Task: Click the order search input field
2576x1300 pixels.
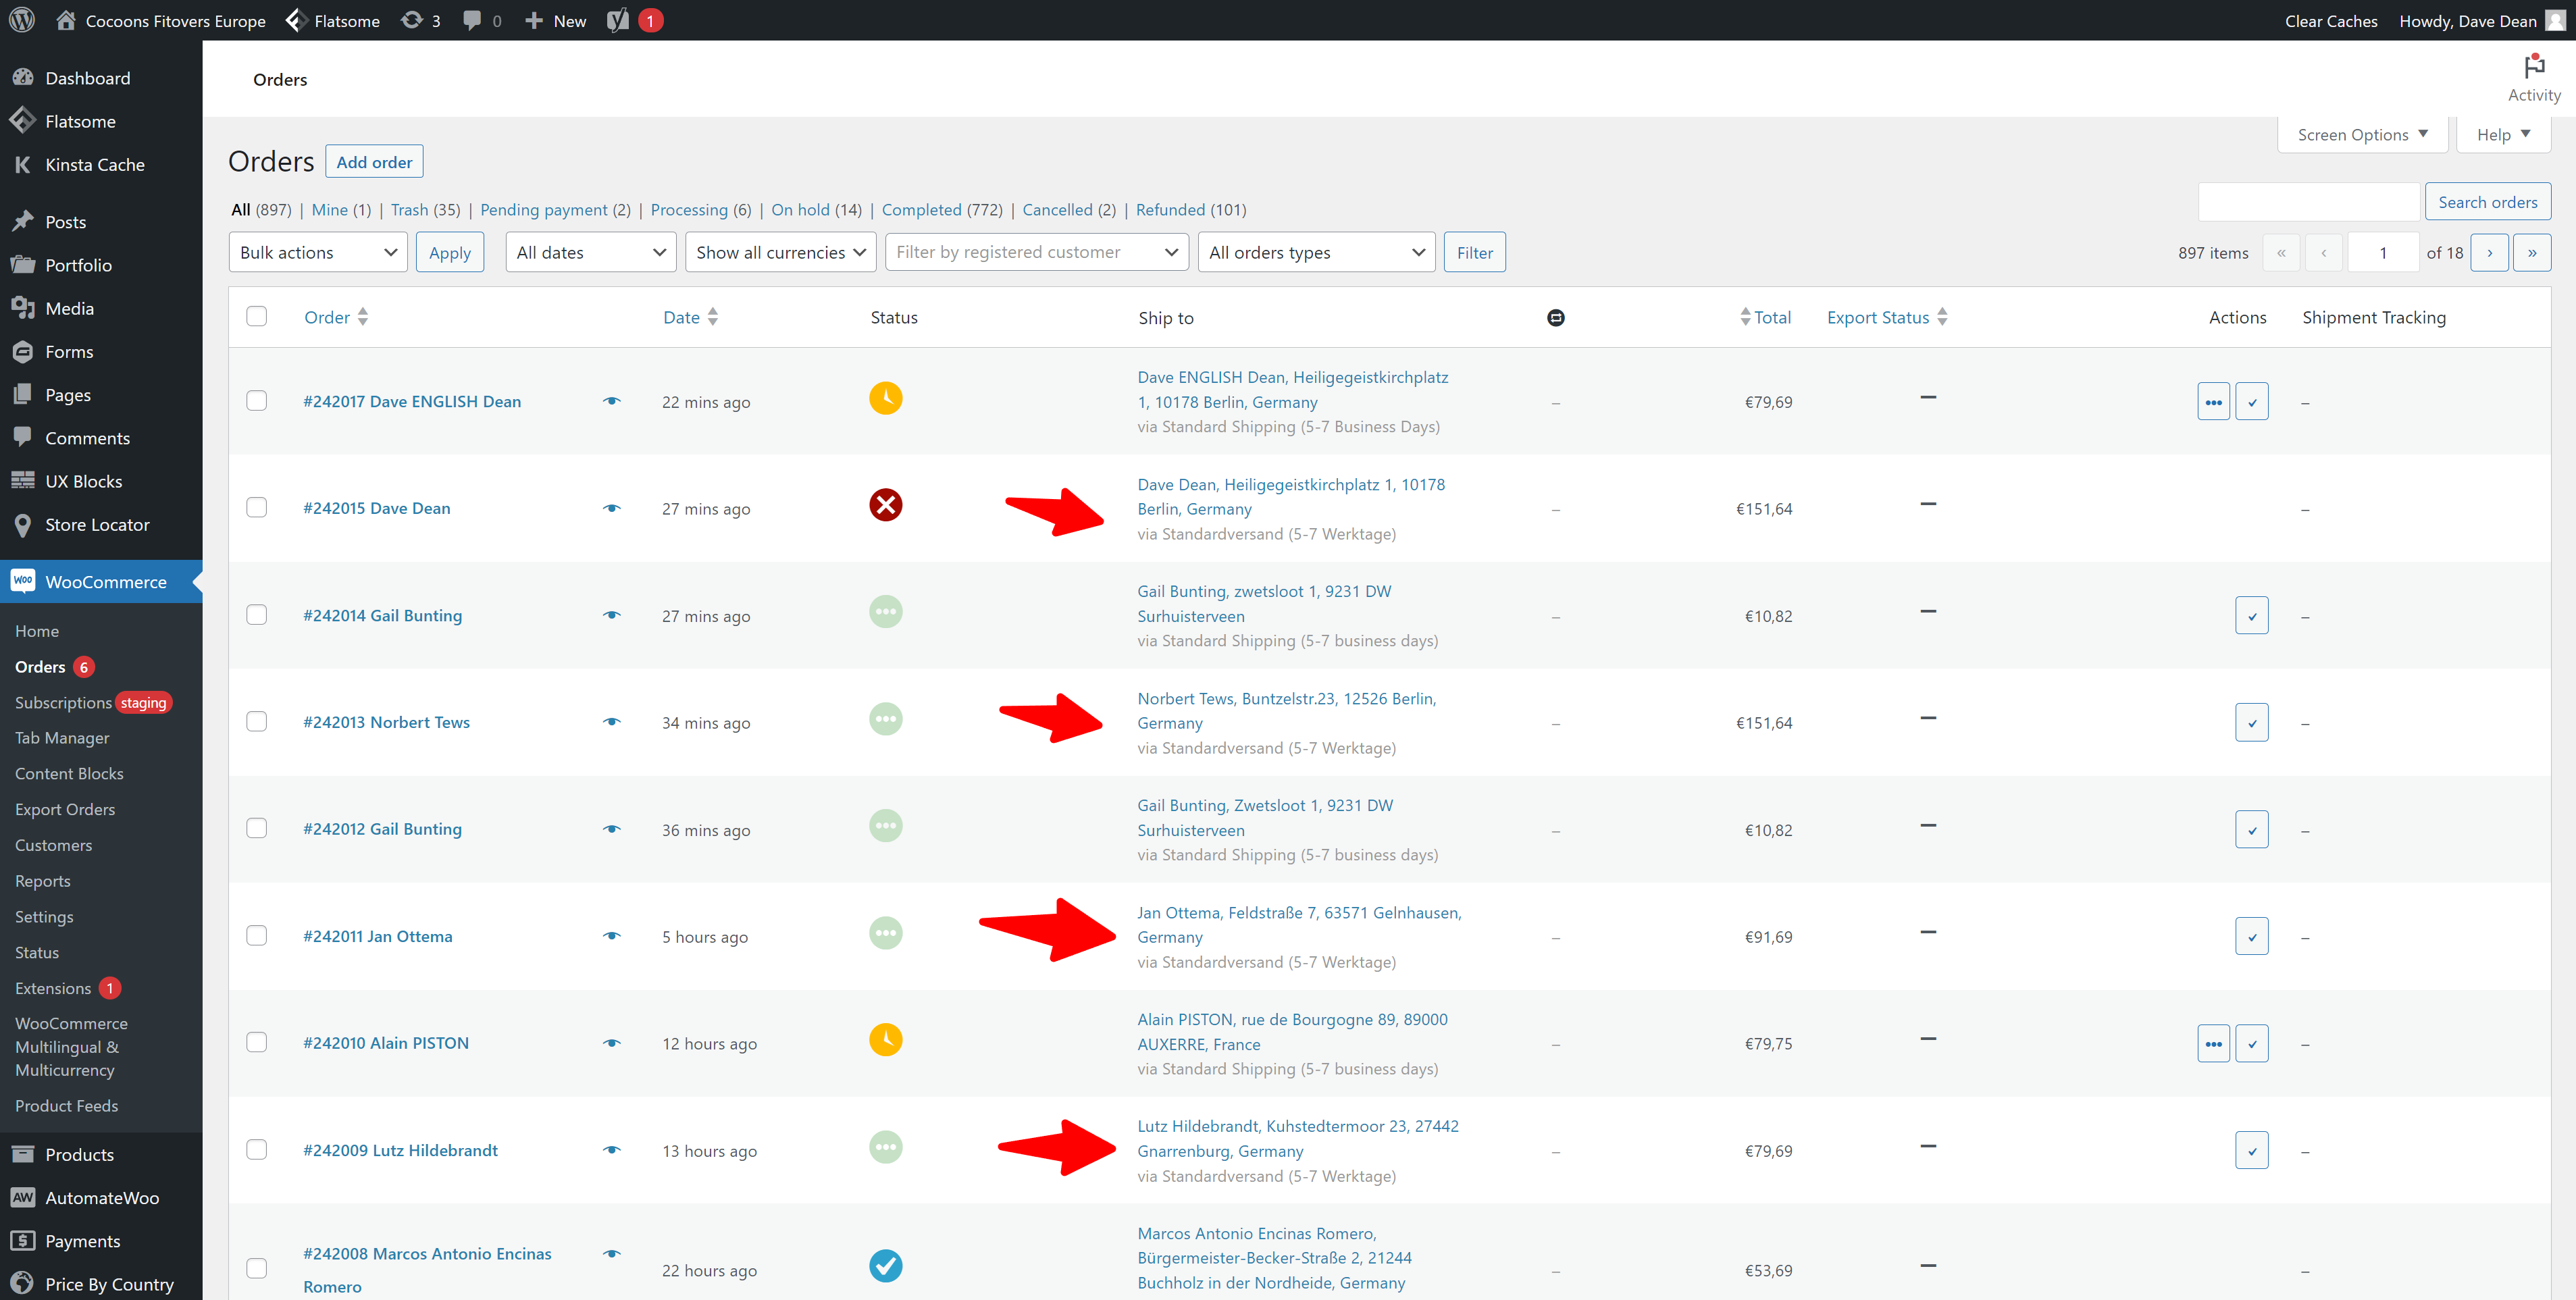Action: click(x=2308, y=202)
